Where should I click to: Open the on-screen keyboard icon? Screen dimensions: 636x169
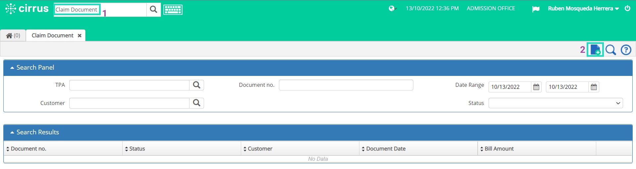coord(173,10)
